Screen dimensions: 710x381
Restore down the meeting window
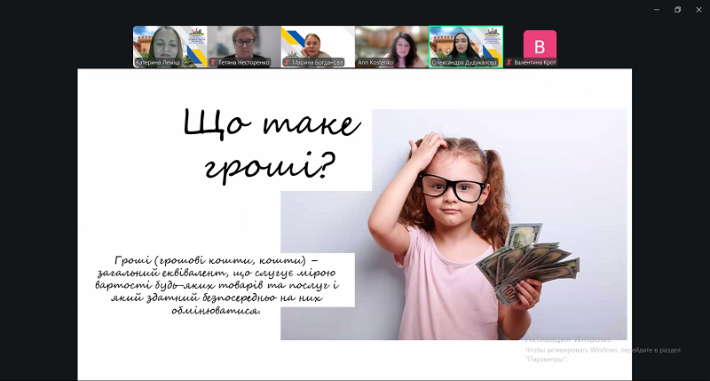[x=677, y=10]
